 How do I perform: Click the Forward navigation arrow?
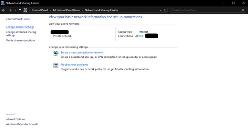(10, 10)
